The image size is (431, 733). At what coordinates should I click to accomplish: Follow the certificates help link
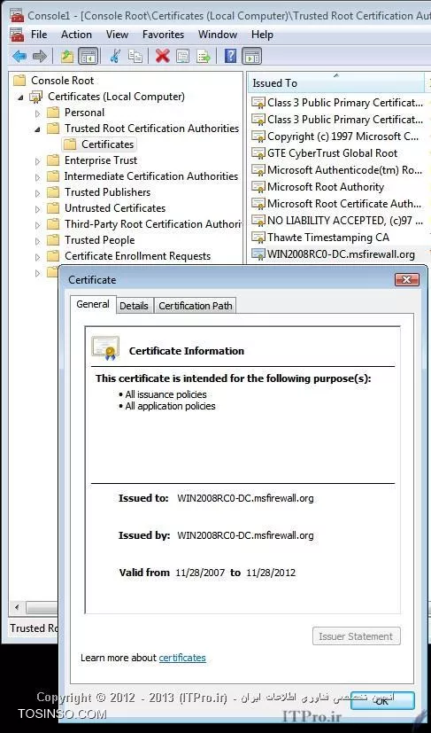click(x=182, y=658)
